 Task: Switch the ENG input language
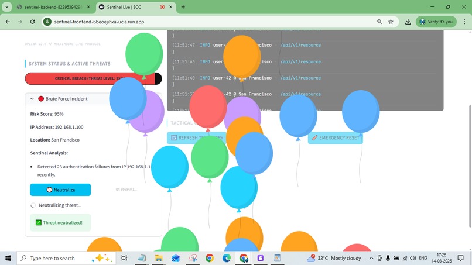[423, 258]
